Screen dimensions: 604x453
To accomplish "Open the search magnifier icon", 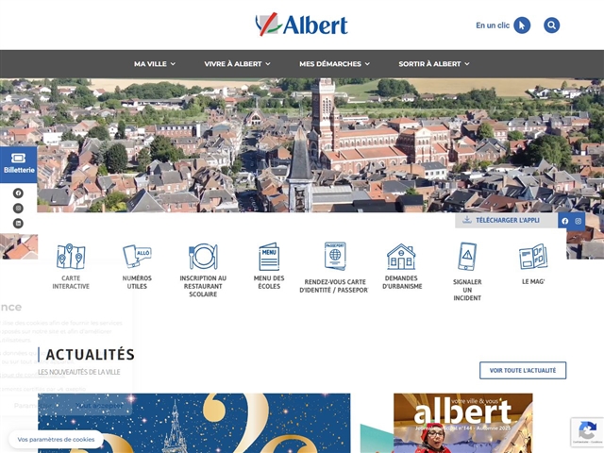I will click(551, 25).
